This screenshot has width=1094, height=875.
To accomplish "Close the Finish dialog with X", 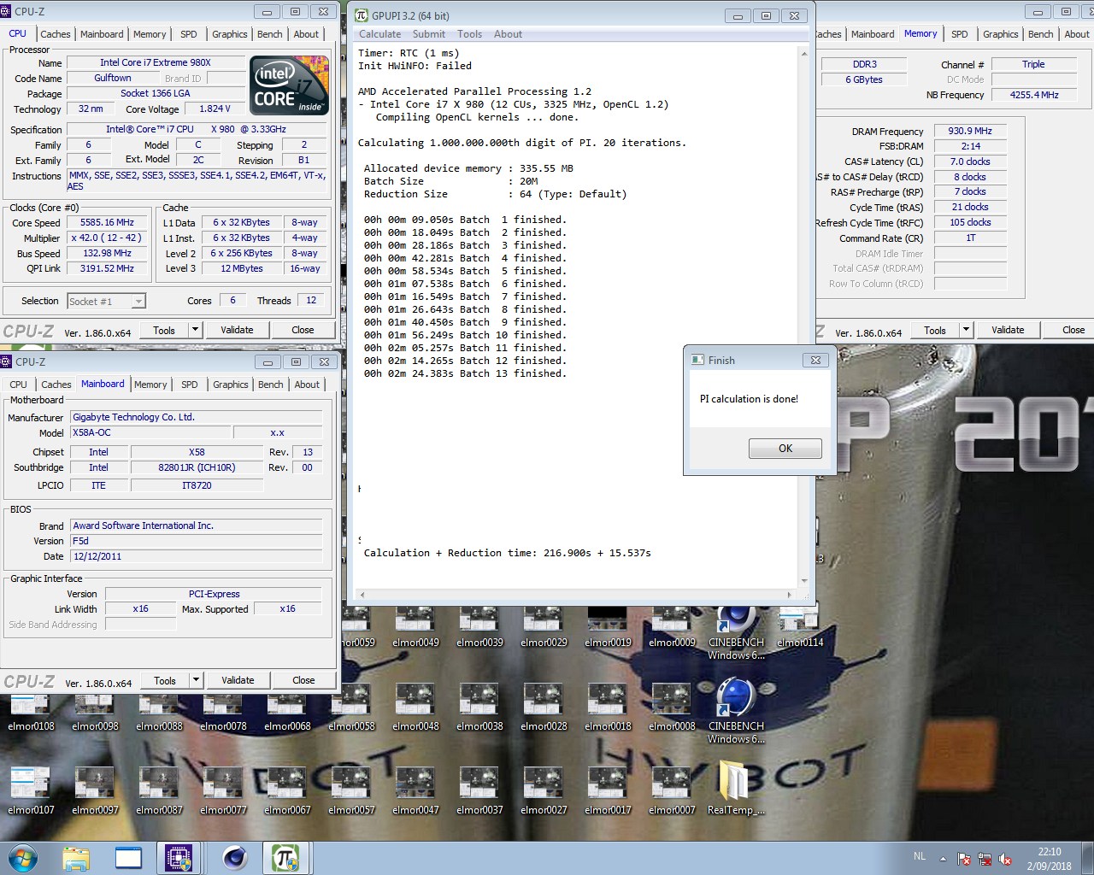I will (x=815, y=360).
